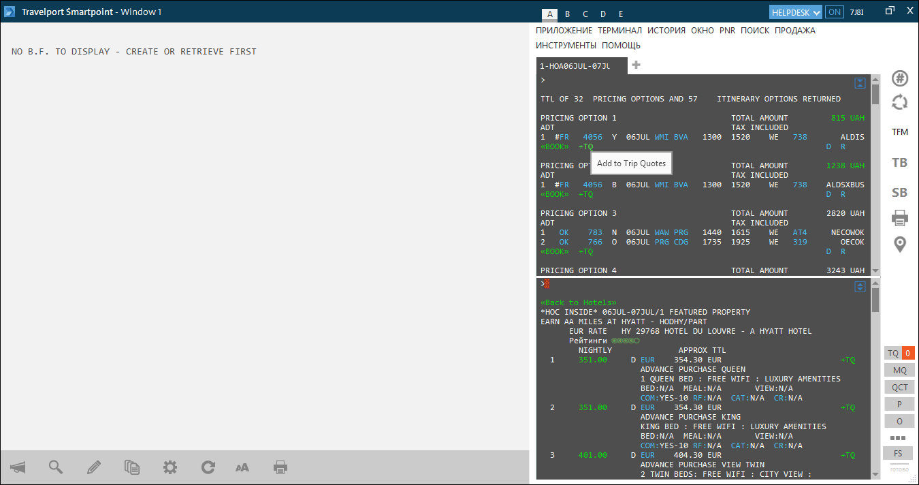The image size is (919, 485).
Task: Click the recycle arrows sidebar icon
Action: (900, 102)
